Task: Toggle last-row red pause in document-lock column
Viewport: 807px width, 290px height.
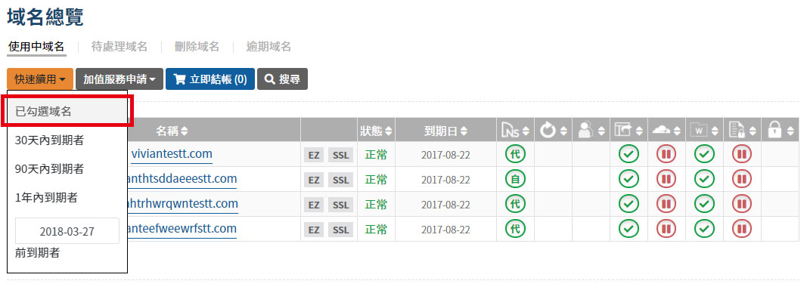Action: pyautogui.click(x=742, y=229)
